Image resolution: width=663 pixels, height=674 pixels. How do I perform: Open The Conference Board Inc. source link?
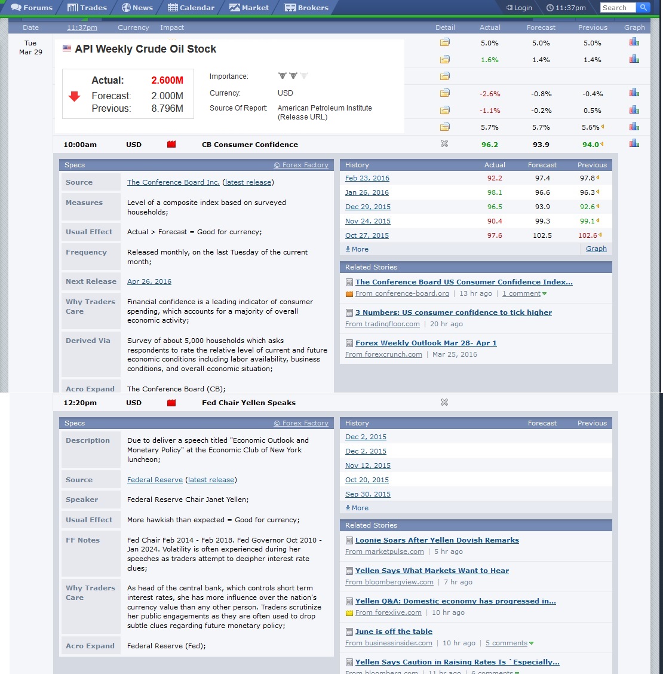click(x=173, y=182)
